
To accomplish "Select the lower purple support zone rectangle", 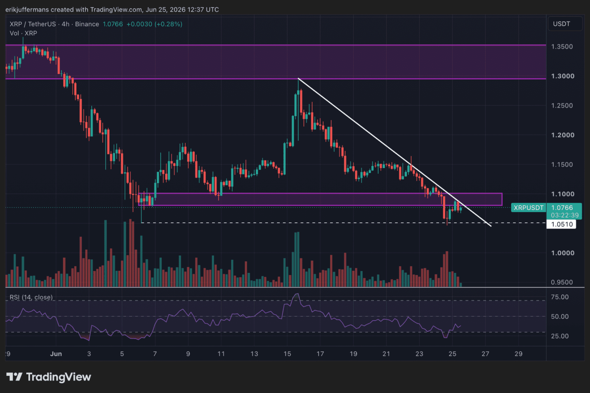I will [x=320, y=199].
